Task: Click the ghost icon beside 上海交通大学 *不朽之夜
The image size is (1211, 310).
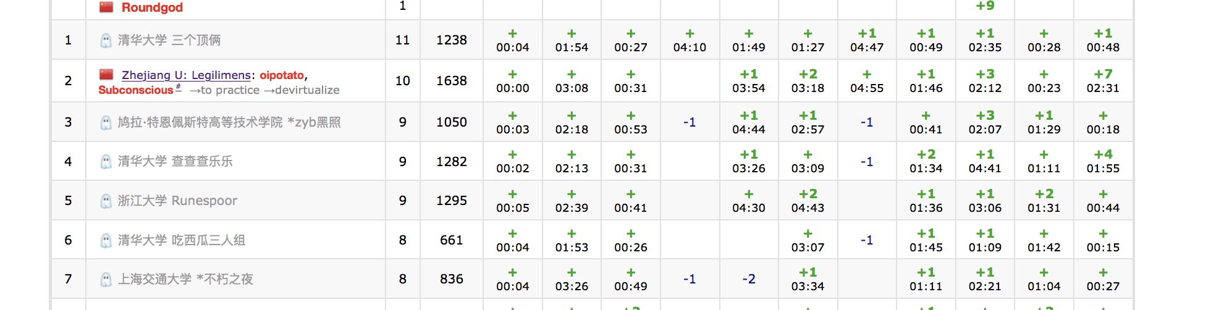Action: [106, 280]
